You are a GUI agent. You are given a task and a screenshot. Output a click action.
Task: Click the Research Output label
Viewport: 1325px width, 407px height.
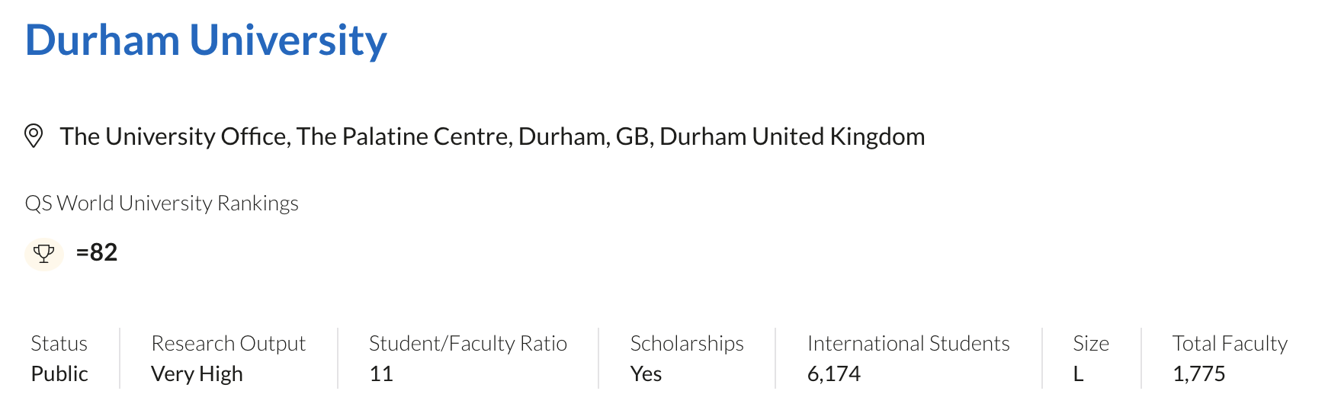228,344
